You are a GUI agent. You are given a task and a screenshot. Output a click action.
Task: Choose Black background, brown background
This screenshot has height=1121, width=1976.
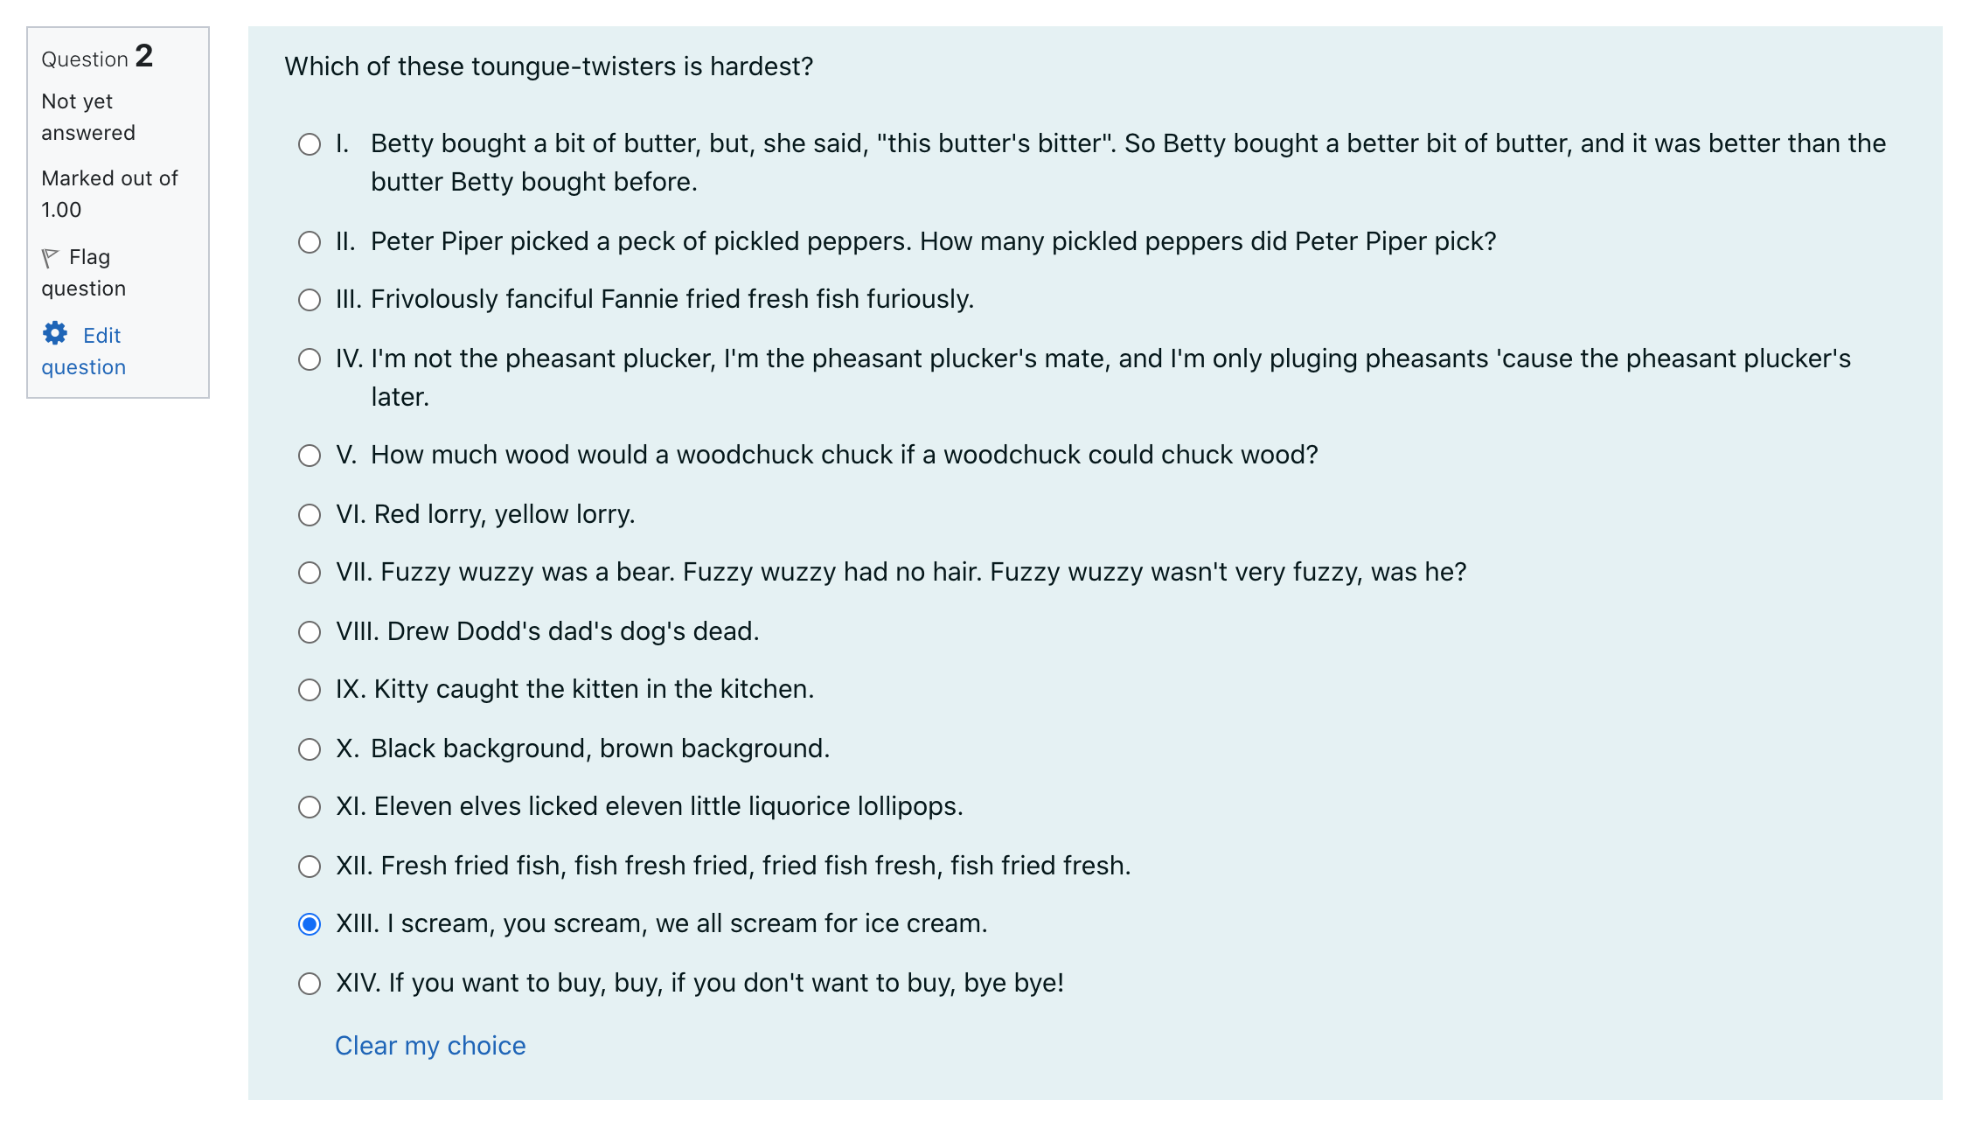tap(310, 749)
